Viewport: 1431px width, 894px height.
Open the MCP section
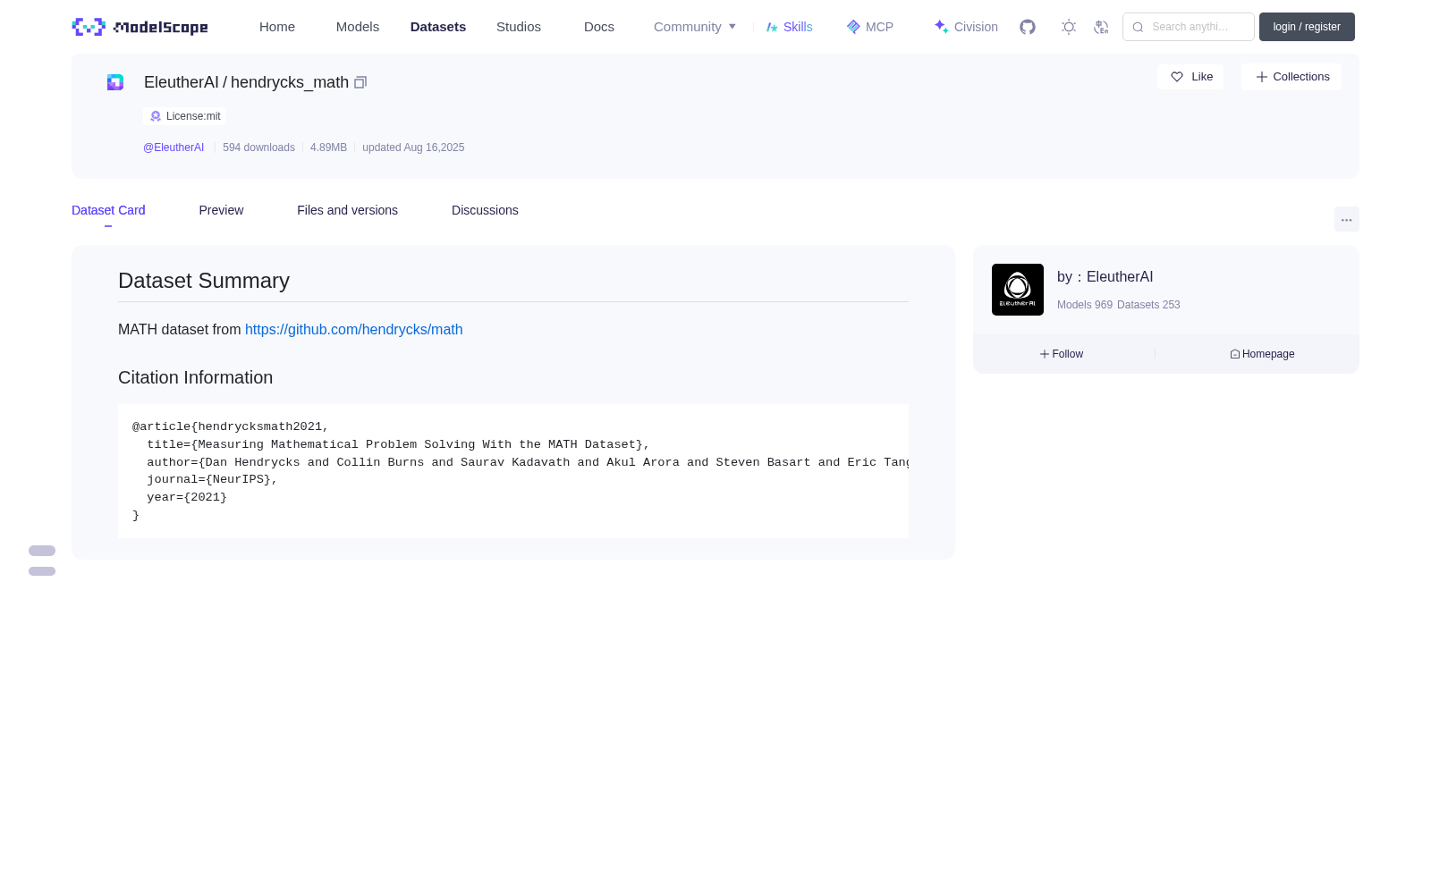pyautogui.click(x=869, y=27)
